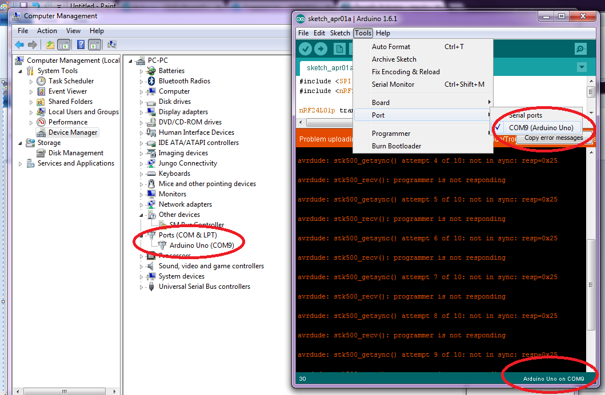
Task: Select Burn Bootloader menu entry
Action: (423, 146)
